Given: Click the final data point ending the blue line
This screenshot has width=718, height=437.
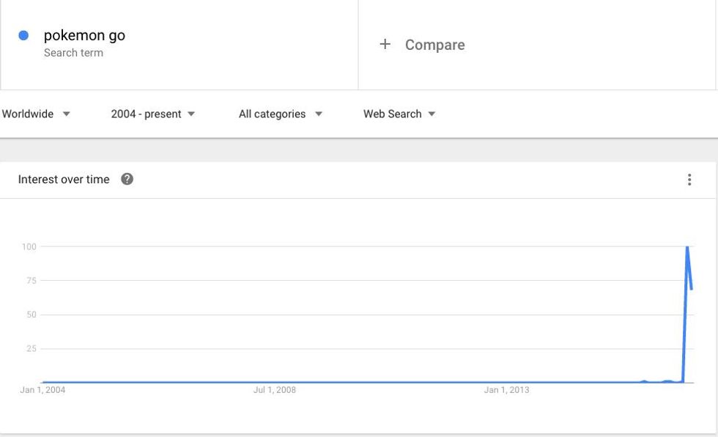Looking at the screenshot, I should point(692,289).
